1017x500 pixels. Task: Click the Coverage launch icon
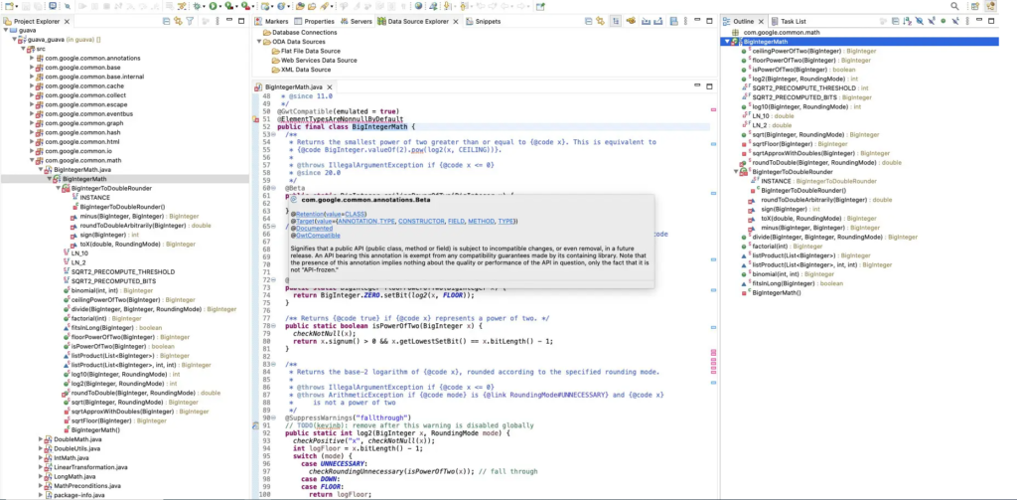(229, 6)
